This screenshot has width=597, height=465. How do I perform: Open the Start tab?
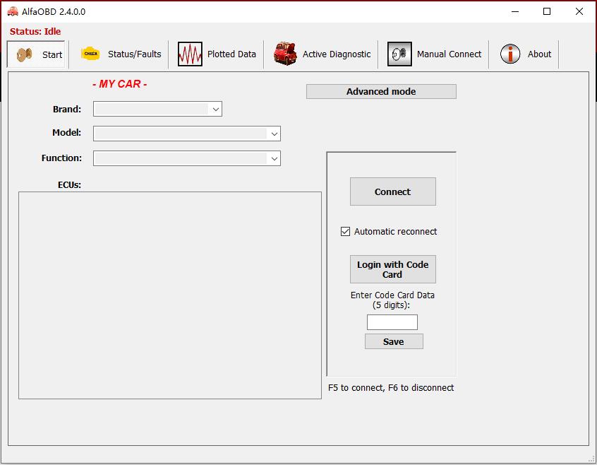(37, 54)
